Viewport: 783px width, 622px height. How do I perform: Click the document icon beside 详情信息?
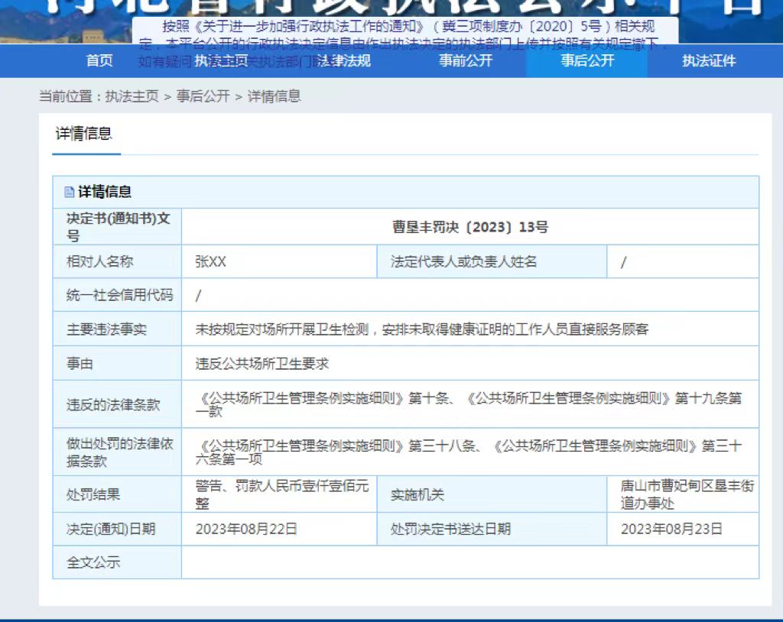[70, 192]
